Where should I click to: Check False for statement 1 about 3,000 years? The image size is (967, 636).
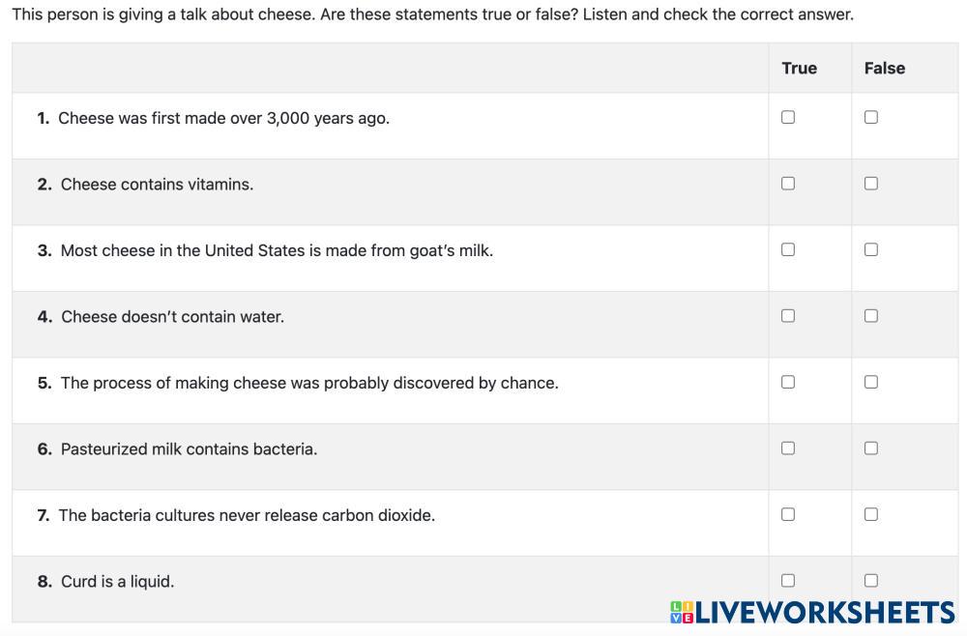tap(871, 117)
